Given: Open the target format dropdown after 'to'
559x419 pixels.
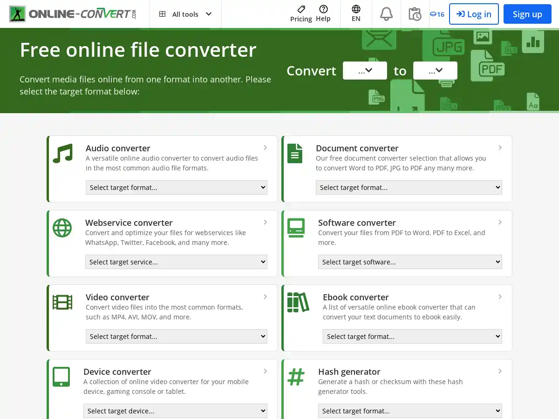Looking at the screenshot, I should (435, 70).
